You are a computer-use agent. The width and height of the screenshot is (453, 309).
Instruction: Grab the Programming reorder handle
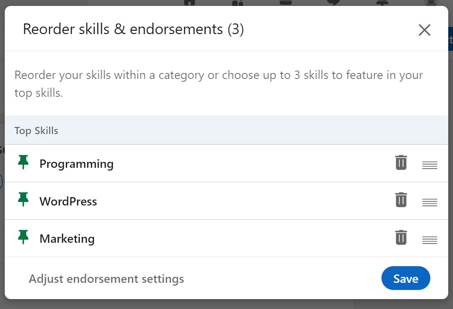430,165
